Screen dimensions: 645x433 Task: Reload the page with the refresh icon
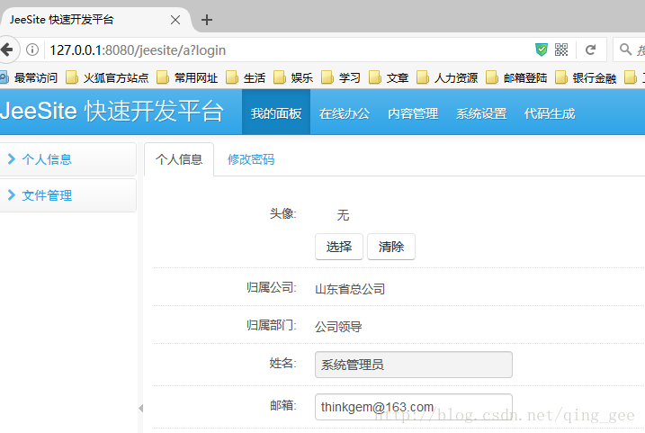point(591,50)
